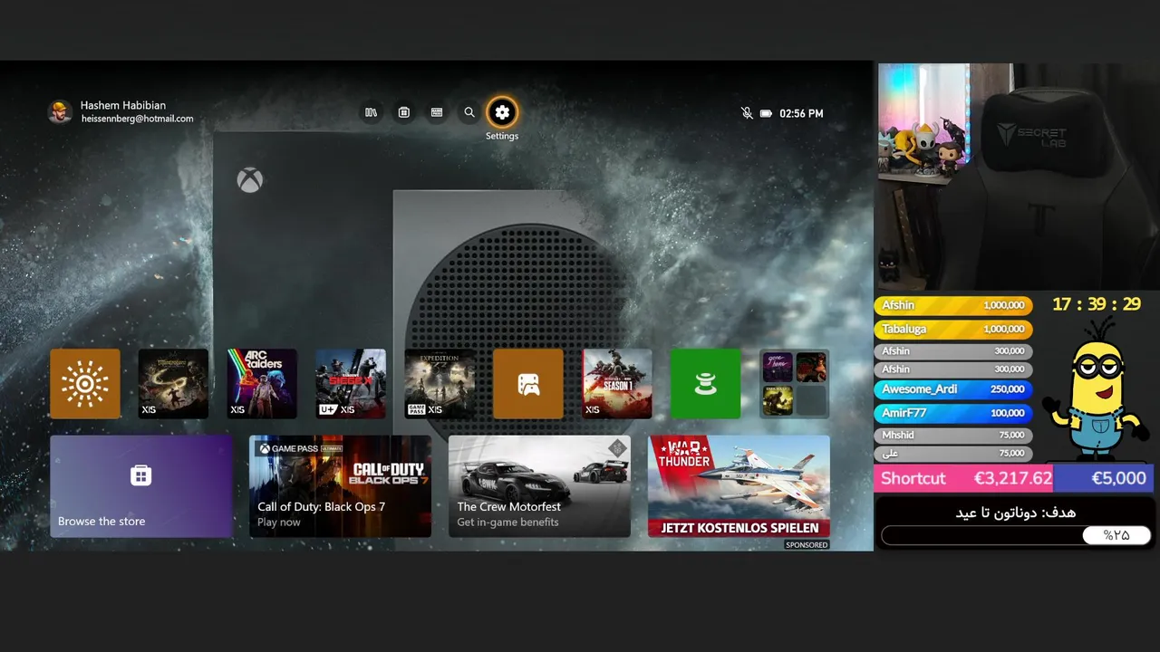1160x652 pixels.
Task: Select the Browse the store card
Action: point(141,486)
